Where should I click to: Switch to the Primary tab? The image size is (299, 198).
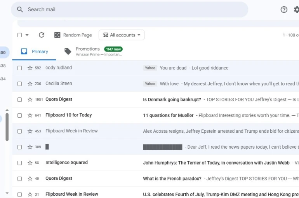pos(35,52)
